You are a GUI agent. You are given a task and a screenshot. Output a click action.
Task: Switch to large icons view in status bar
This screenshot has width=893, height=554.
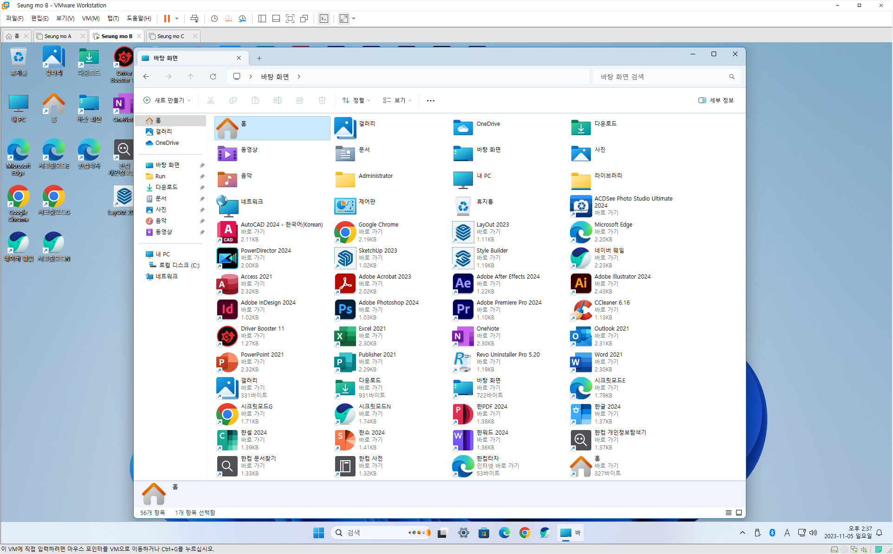coord(739,513)
